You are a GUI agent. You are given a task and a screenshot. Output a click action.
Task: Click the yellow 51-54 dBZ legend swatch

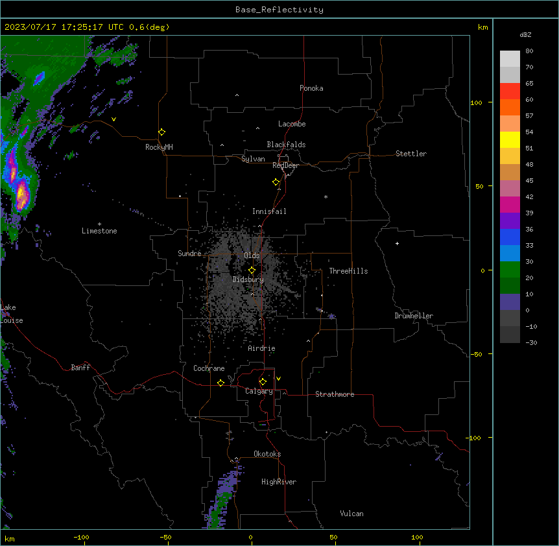click(x=510, y=139)
